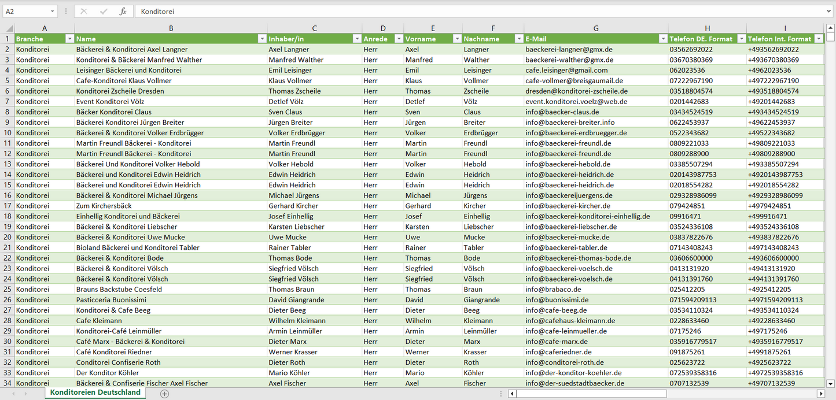Viewport: 836px width, 400px height.
Task: Expand the formula bar with chevron
Action: click(x=830, y=12)
